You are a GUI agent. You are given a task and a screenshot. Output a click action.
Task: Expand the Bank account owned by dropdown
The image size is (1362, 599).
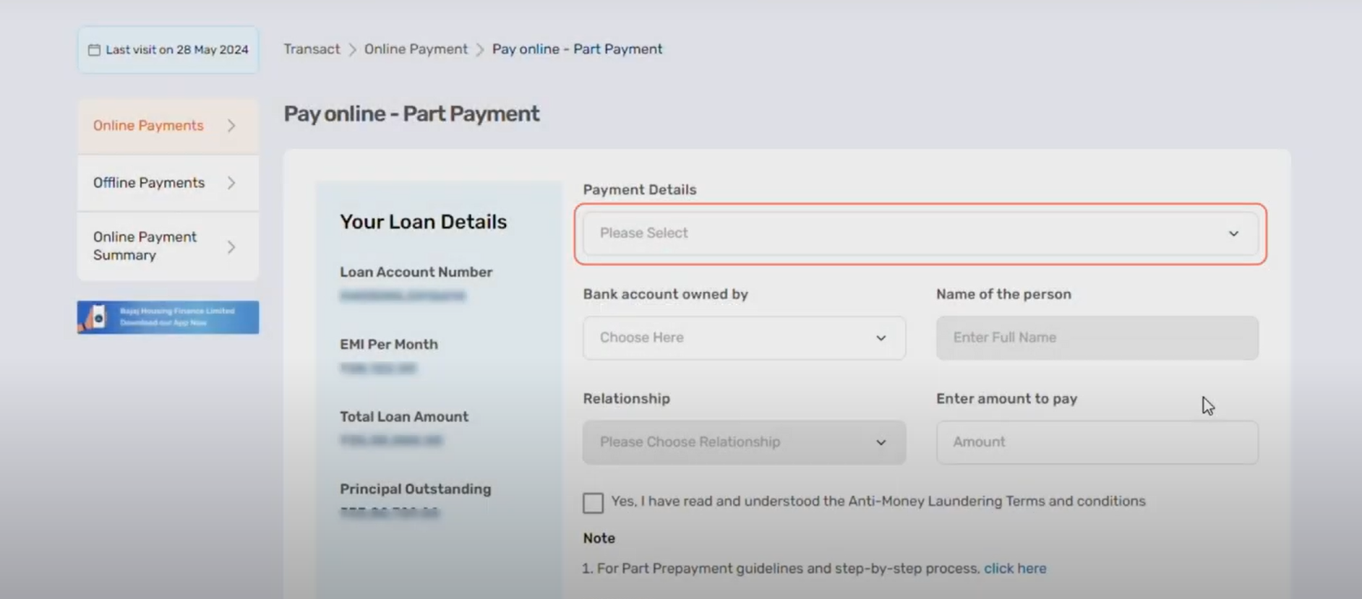tap(744, 338)
